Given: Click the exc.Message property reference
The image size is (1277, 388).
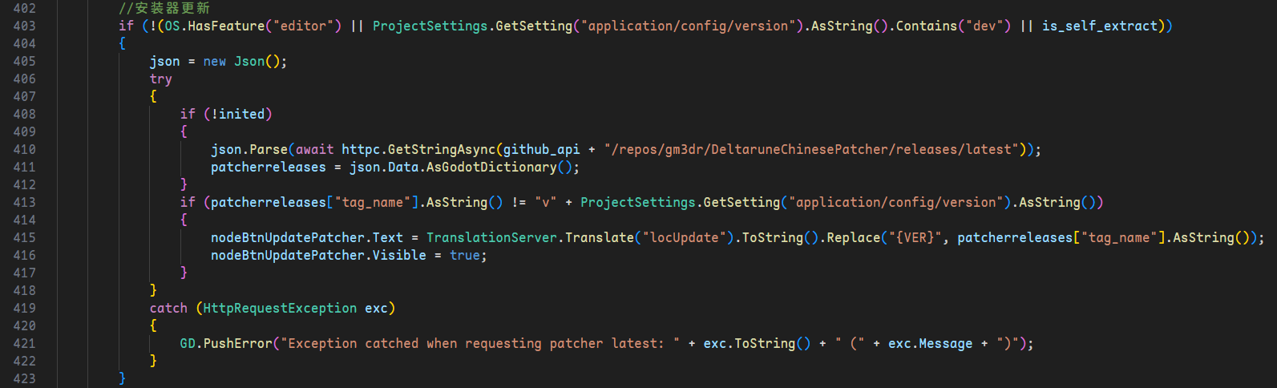Looking at the screenshot, I should pyautogui.click(x=930, y=343).
